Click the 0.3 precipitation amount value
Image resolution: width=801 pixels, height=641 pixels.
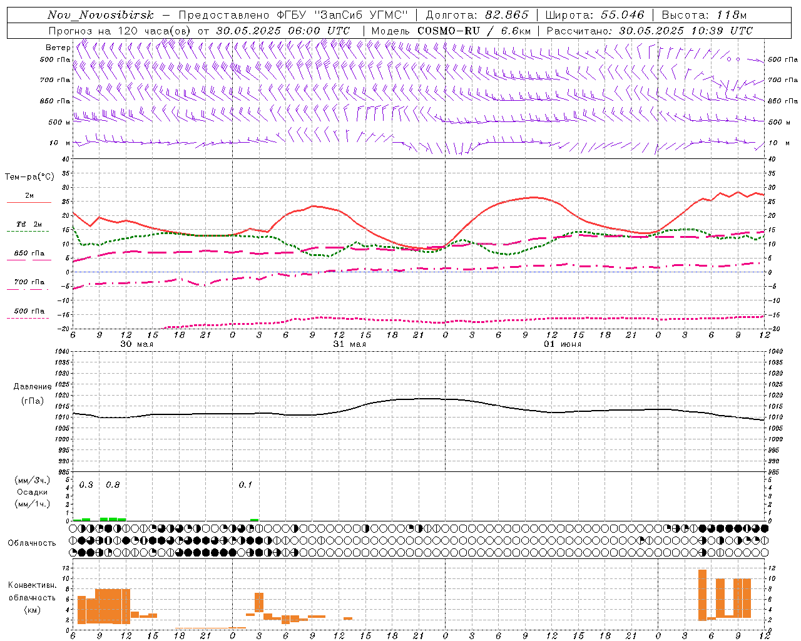[x=86, y=485]
